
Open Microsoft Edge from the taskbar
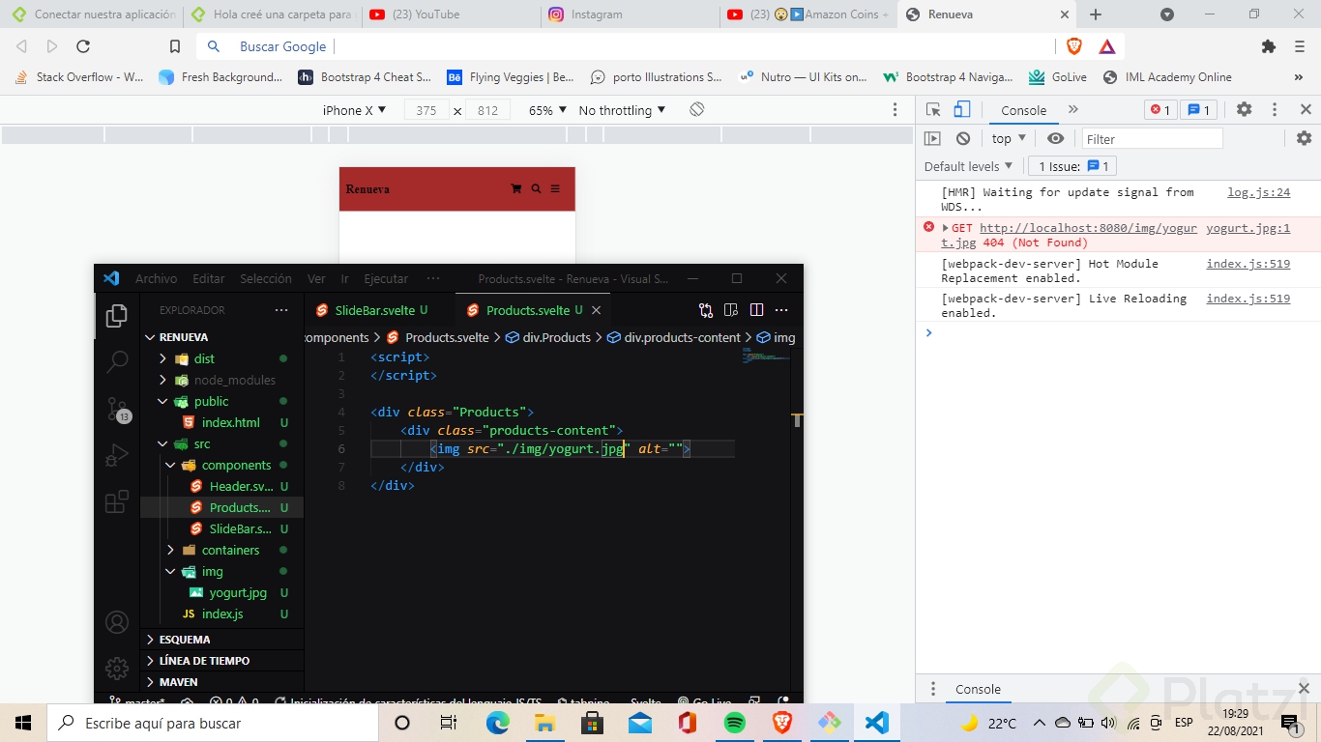coord(497,723)
